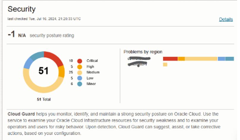The height and width of the screenshot is (140, 240).
Task: Click the Security heading
Action: tap(21, 9)
